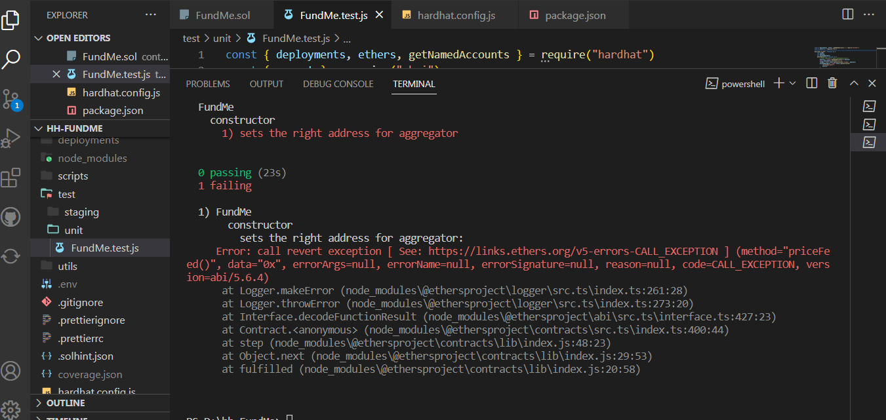Click the test breadcrumb segment
Image resolution: width=886 pixels, height=420 pixels.
pos(191,39)
